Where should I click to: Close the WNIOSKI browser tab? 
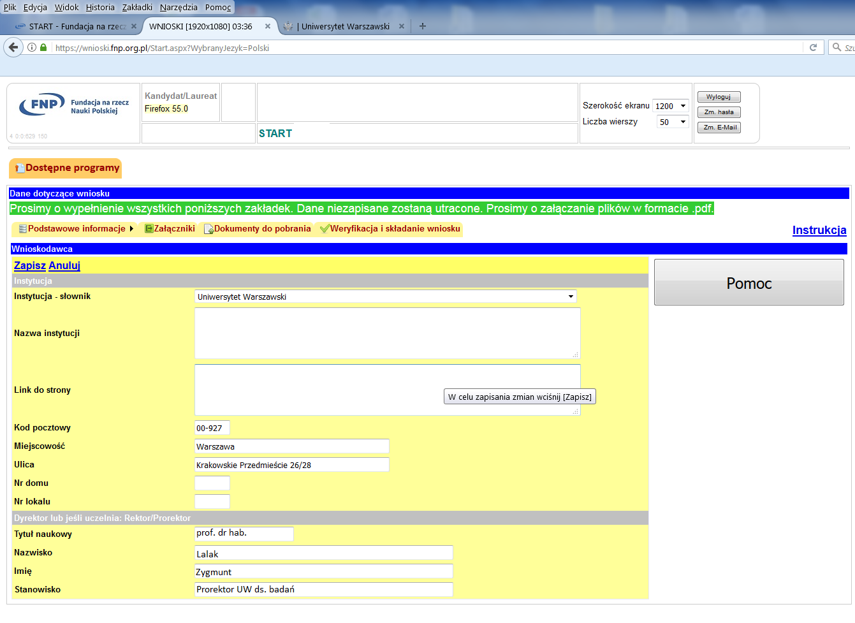point(268,26)
